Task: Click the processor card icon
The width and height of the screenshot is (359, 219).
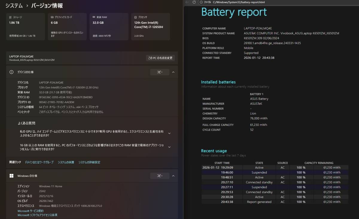Action: (x=136, y=17)
